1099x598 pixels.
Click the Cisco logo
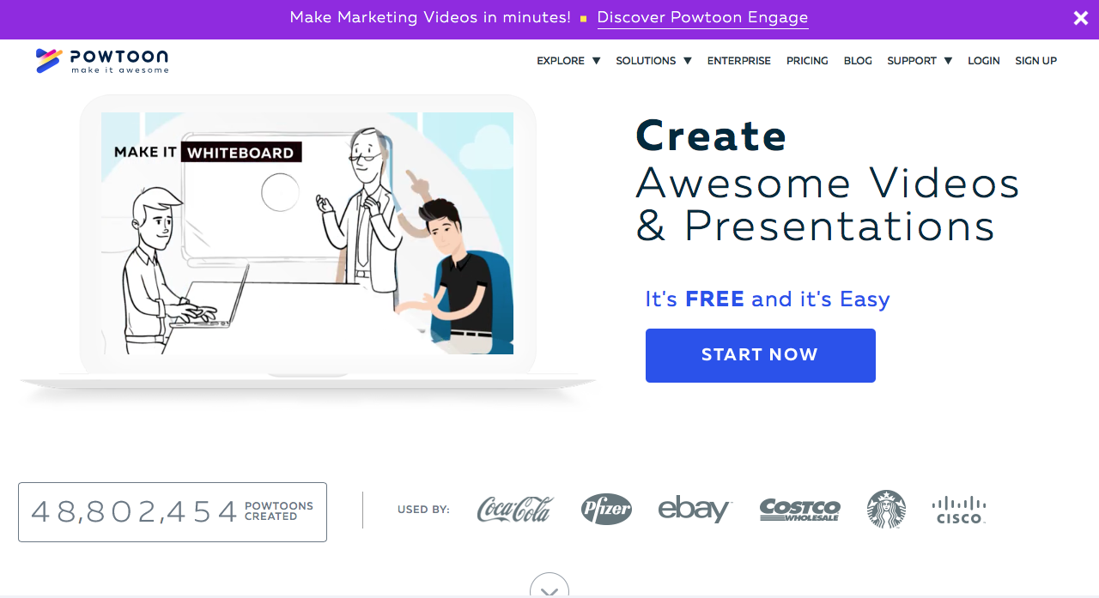[959, 510]
